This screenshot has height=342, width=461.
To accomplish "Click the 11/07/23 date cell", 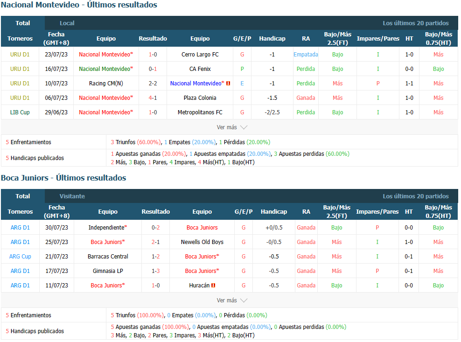I will (56, 286).
